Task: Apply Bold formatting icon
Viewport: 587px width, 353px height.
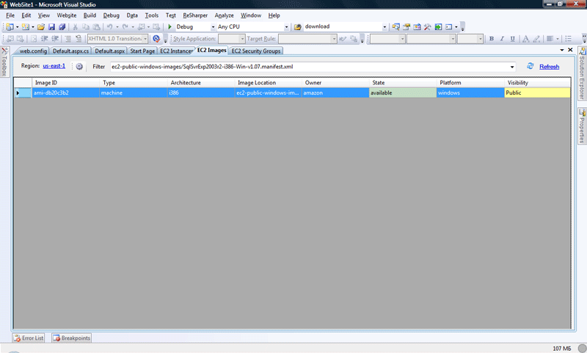Action: coord(492,39)
